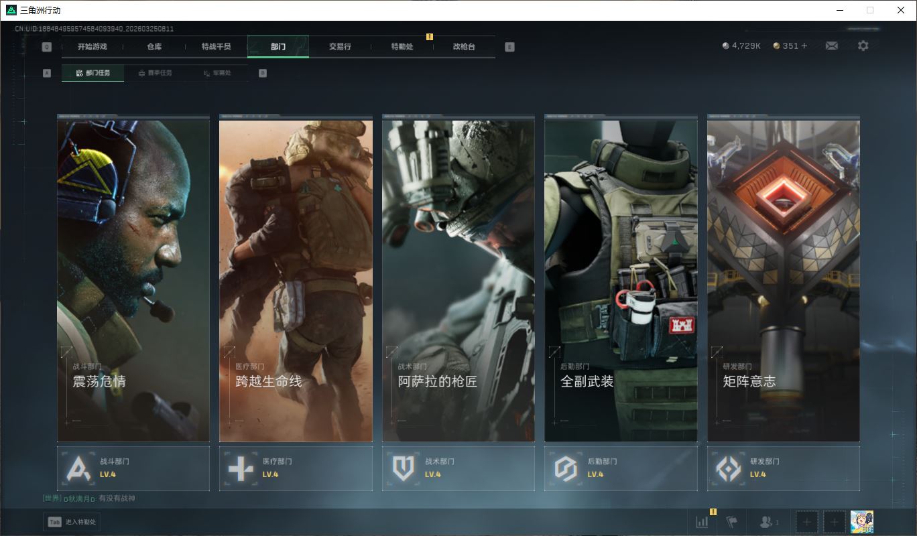The width and height of the screenshot is (917, 536).
Task: Open the settings gear icon
Action: pos(863,46)
